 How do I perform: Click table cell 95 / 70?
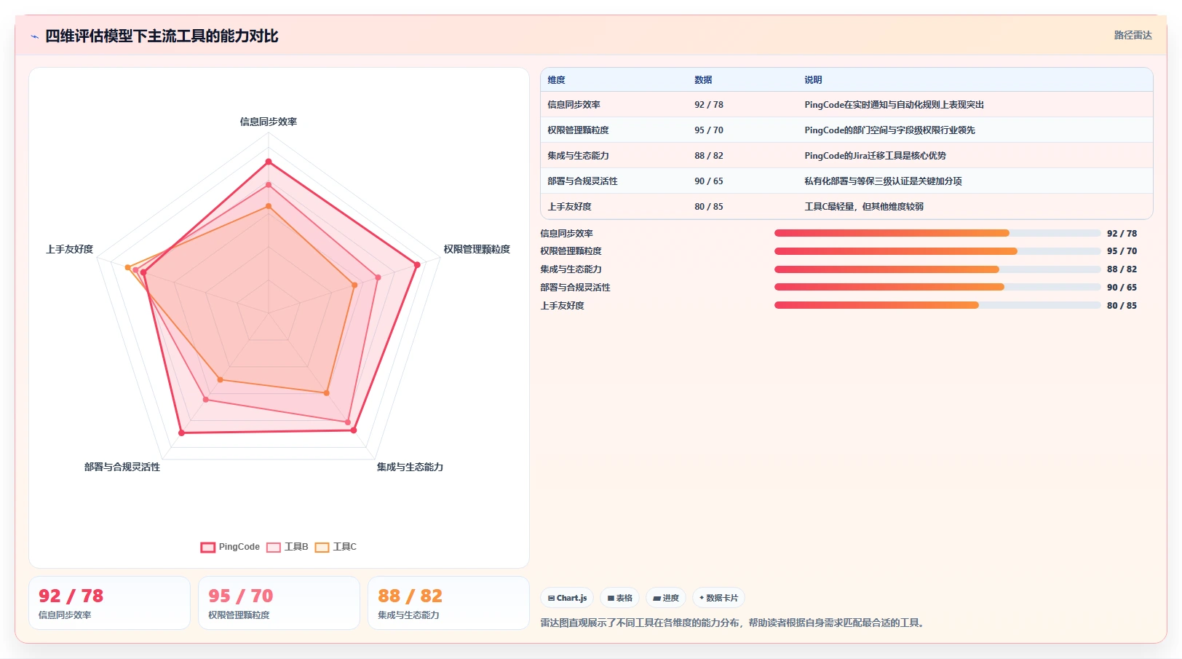709,130
